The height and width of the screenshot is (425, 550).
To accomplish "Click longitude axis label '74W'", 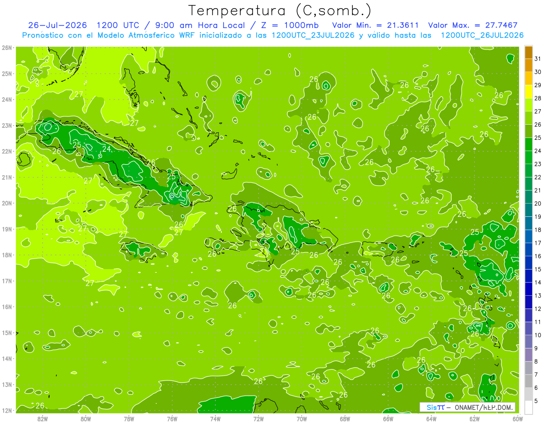I will point(215,419).
